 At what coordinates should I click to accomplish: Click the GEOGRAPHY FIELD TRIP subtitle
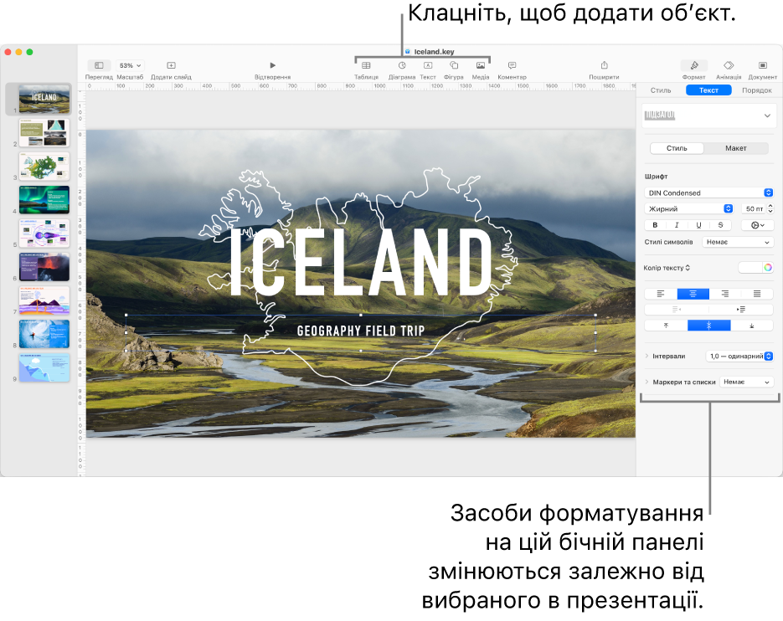(361, 331)
